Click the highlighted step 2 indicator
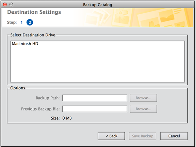The width and height of the screenshot is (196, 147). point(30,22)
